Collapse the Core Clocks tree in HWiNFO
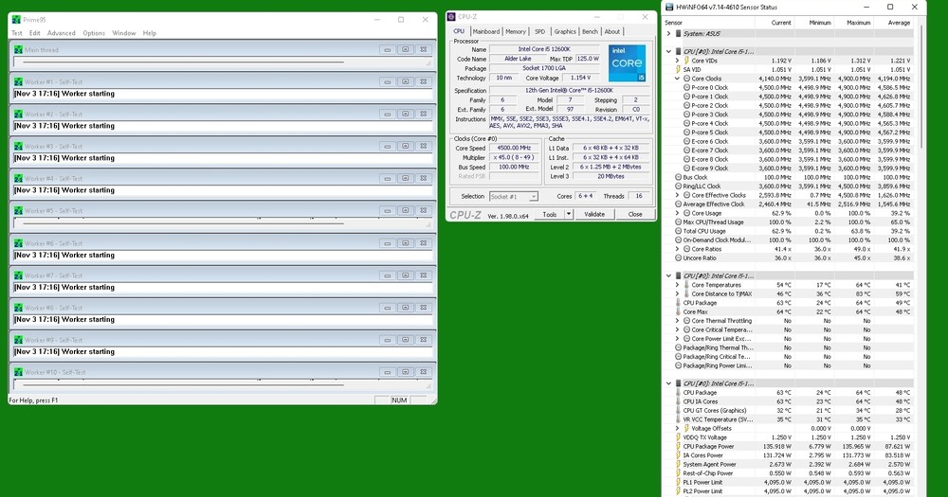 point(677,79)
